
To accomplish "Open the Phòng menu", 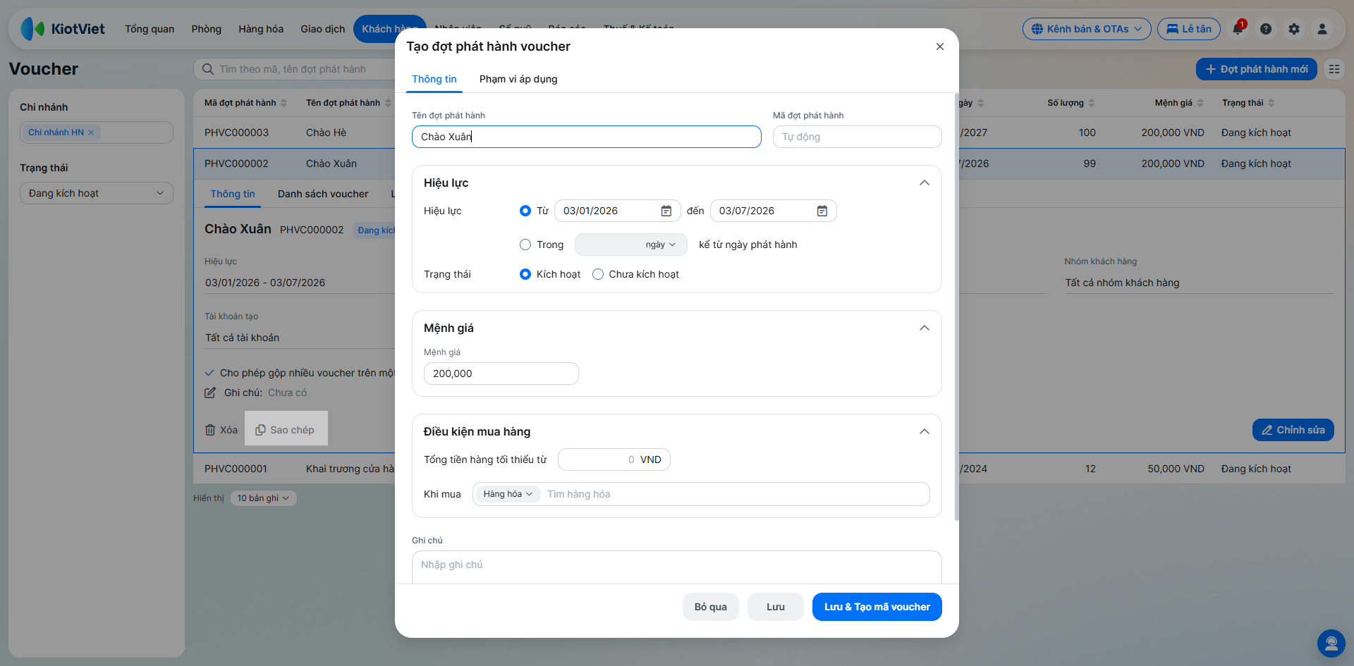I will [x=207, y=29].
